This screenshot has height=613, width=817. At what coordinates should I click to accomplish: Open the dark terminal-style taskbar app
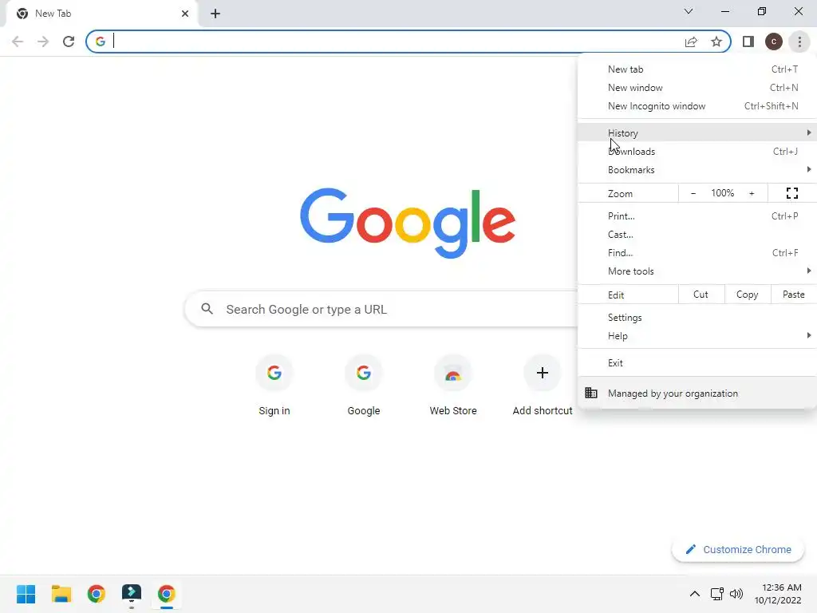click(132, 594)
